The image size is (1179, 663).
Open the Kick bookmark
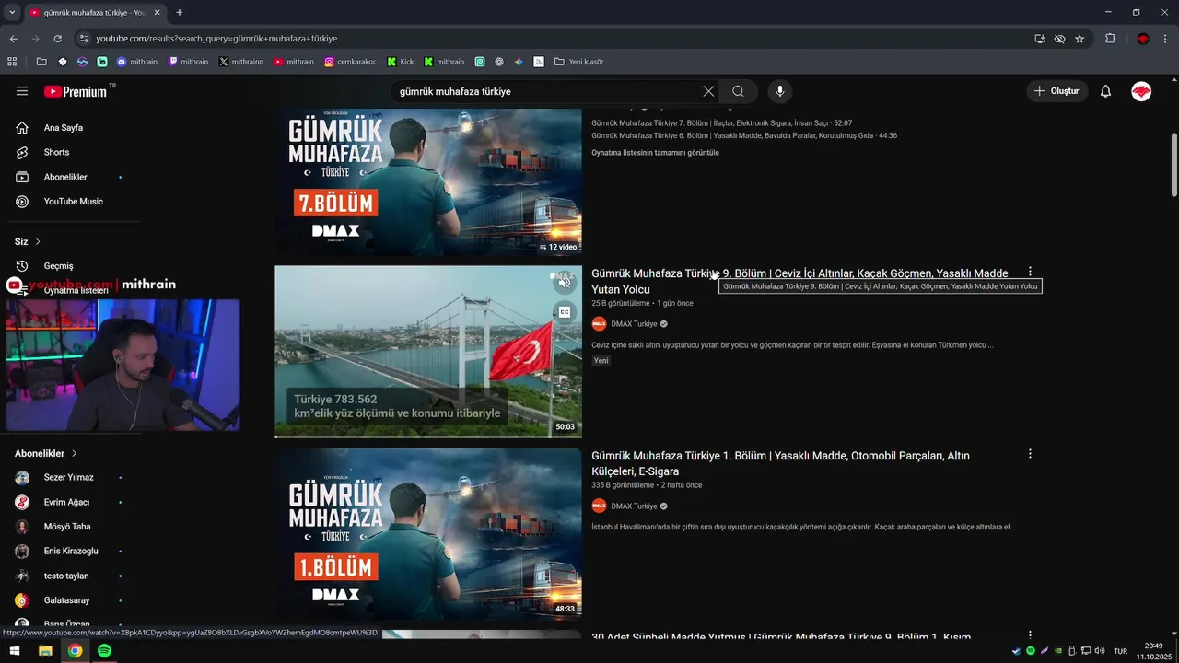[401, 62]
